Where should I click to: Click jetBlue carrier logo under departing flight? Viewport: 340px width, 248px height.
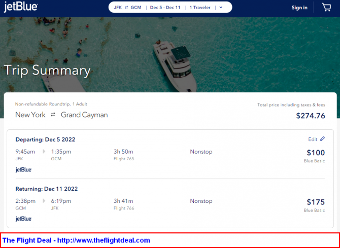(24, 170)
